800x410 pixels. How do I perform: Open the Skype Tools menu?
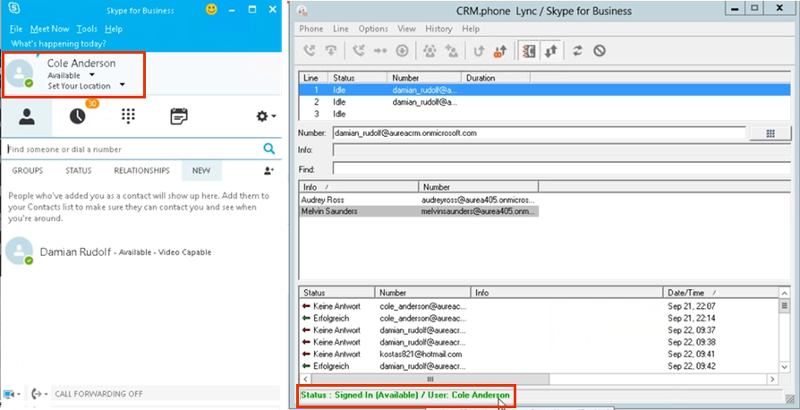(x=87, y=29)
